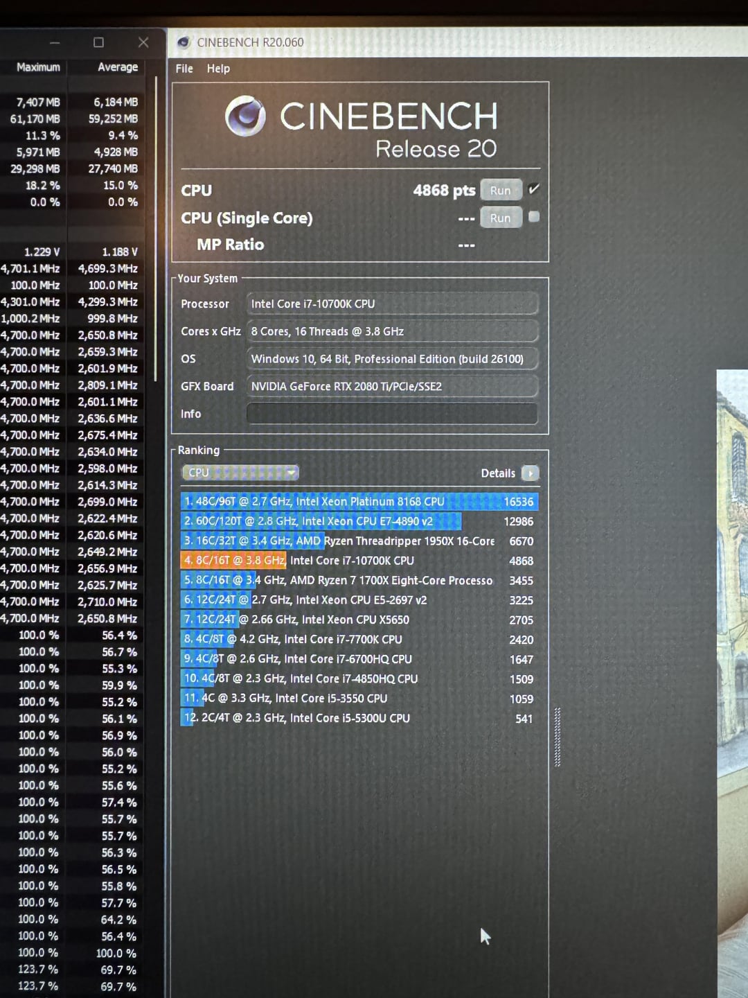Click the MP Ratio label
The width and height of the screenshot is (748, 998).
pos(230,245)
